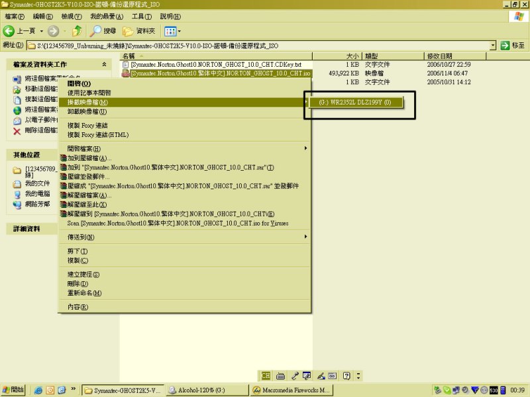Click the email this file (以電子郵件) icon

point(17,120)
